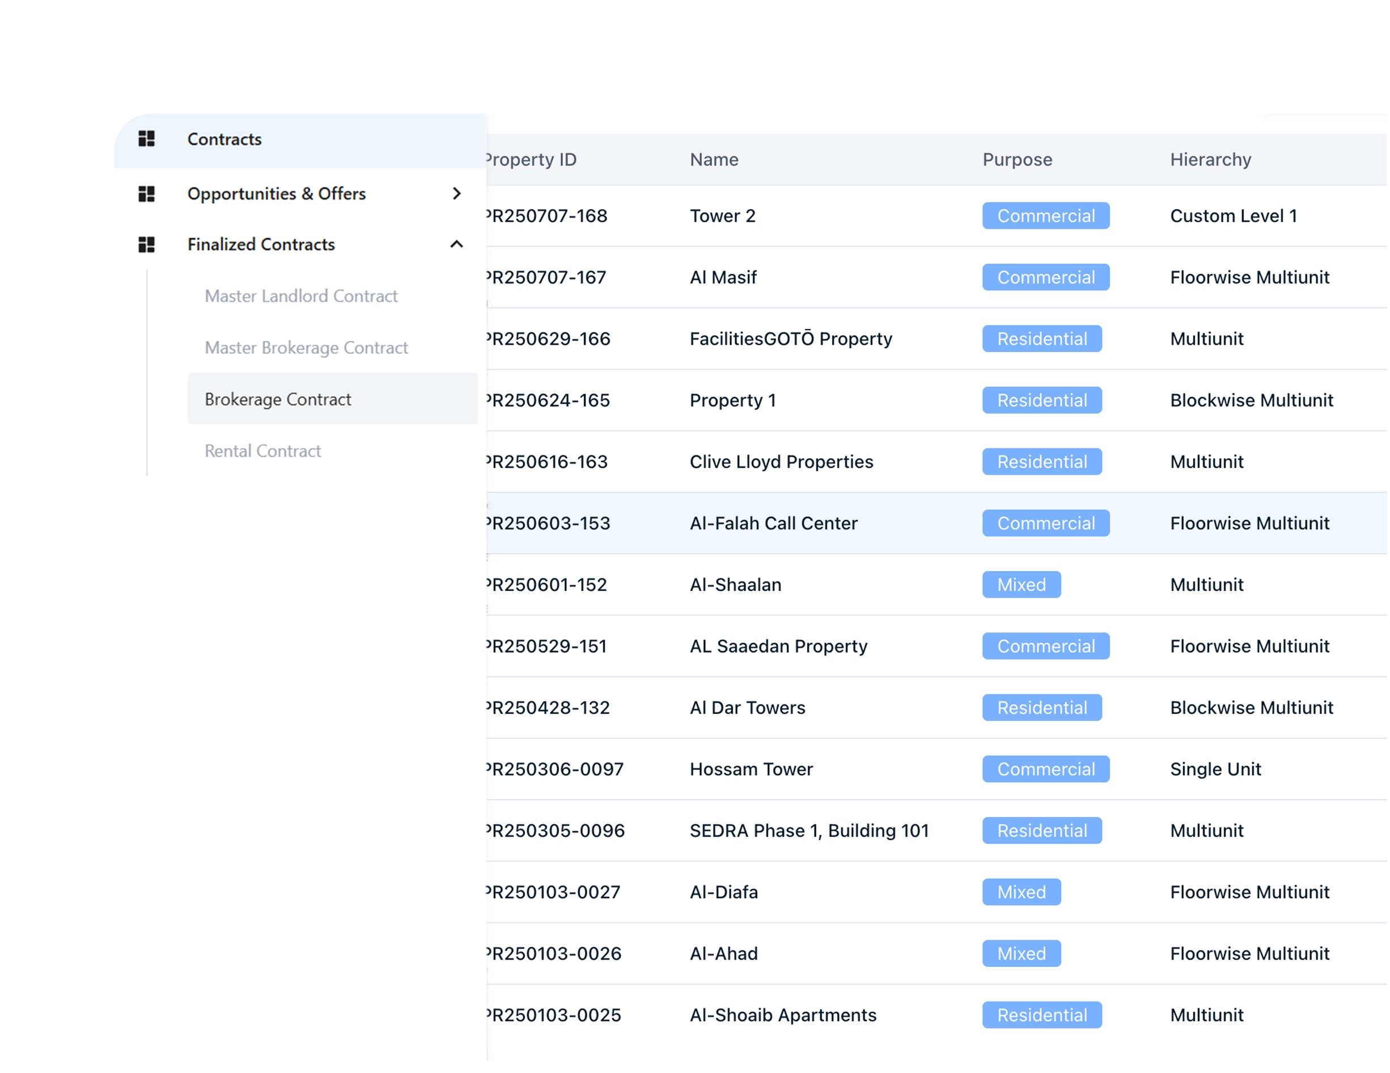1390x1073 pixels.
Task: Select the Hossam Tower property name
Action: (751, 769)
